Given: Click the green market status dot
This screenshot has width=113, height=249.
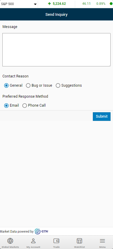Looking at the screenshot, I should (x=111, y=4).
